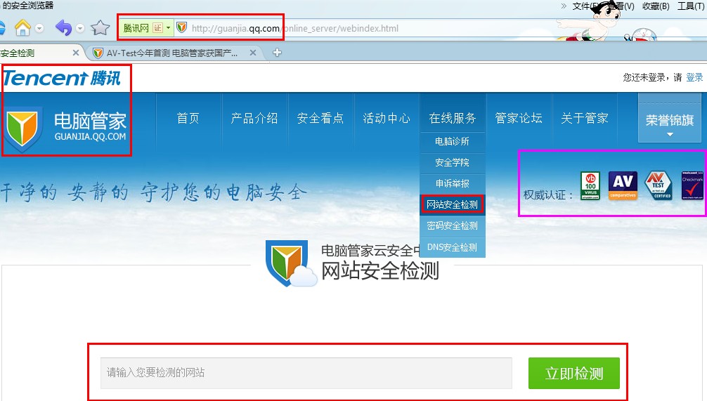
Task: Select 网站安全检测 in the dropdown menu
Action: click(453, 204)
